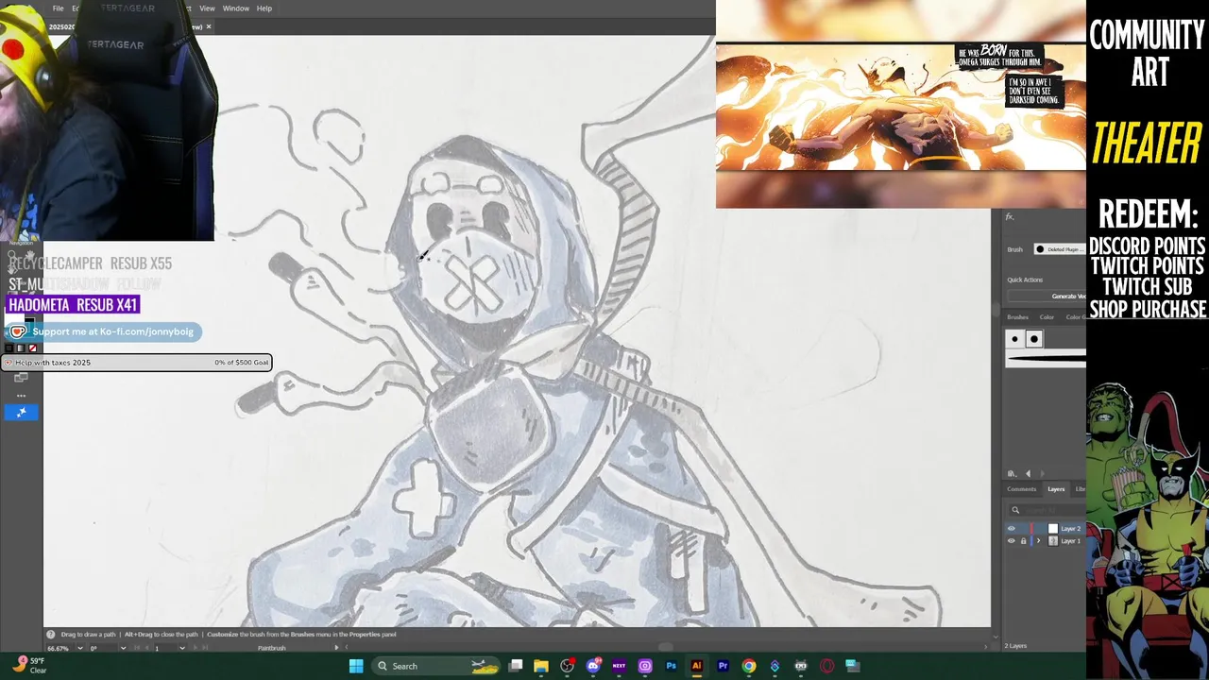Open the last monitor app in taskbar
Image resolution: width=1209 pixels, height=680 pixels.
click(x=852, y=666)
